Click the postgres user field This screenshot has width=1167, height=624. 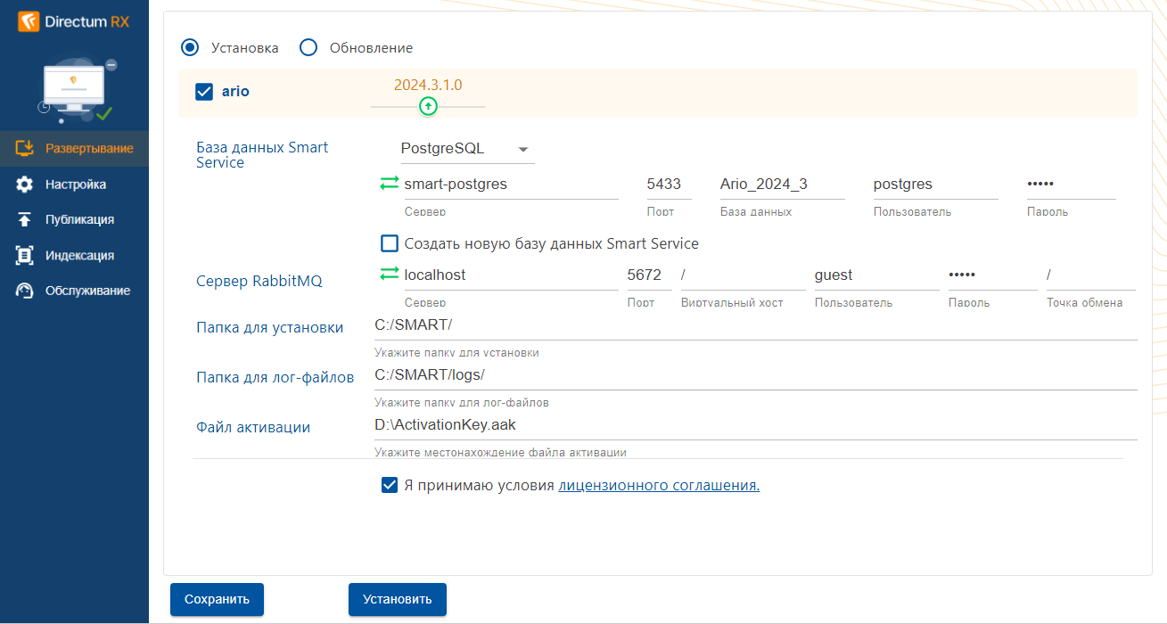[x=935, y=185]
